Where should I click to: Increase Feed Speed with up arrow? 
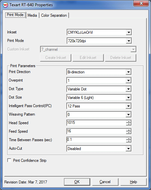(x=129, y=130)
